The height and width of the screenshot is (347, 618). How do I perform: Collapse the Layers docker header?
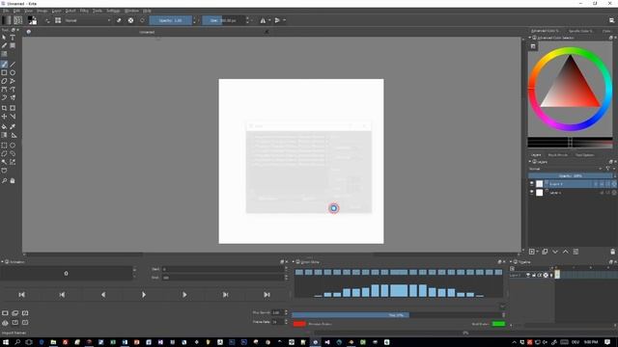(530, 162)
